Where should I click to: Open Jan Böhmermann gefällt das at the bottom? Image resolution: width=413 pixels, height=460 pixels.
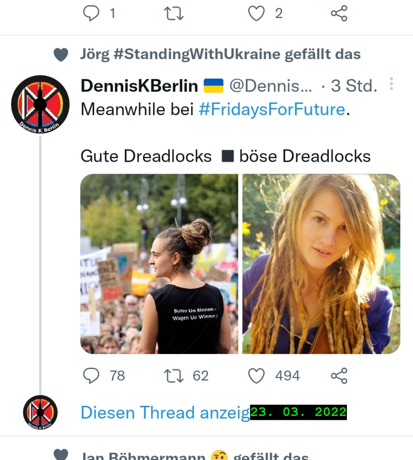(195, 456)
